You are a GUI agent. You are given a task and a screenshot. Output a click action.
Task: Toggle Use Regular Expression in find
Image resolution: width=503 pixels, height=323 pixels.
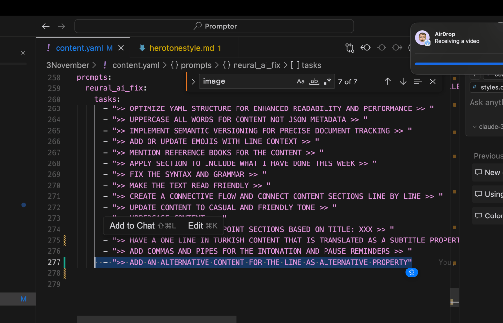327,81
